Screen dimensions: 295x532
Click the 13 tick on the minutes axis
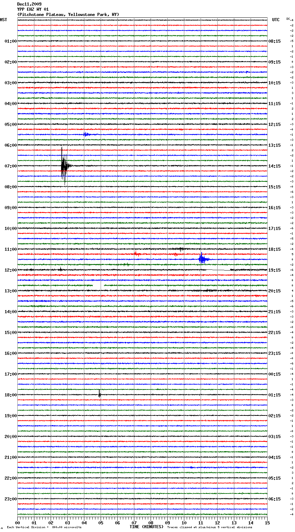coord(234,523)
